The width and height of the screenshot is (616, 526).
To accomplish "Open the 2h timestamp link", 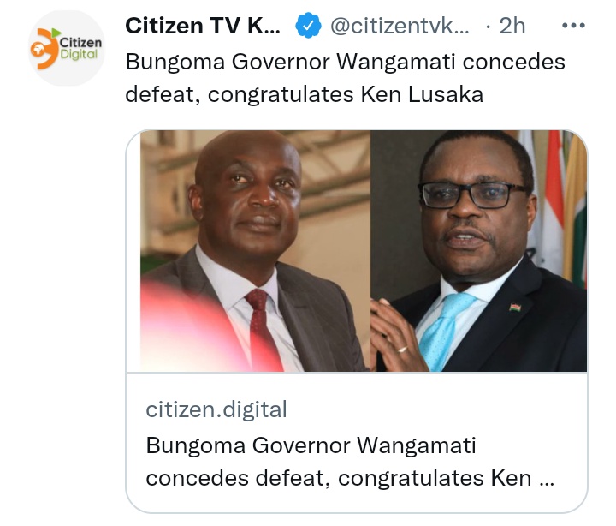I will pos(512,26).
